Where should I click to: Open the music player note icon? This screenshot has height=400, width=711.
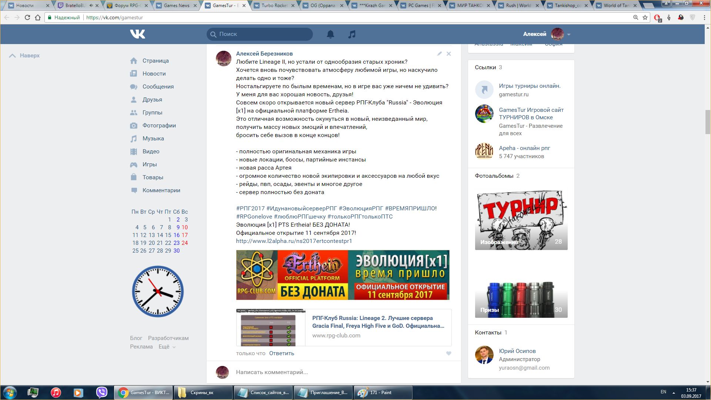[x=352, y=34]
